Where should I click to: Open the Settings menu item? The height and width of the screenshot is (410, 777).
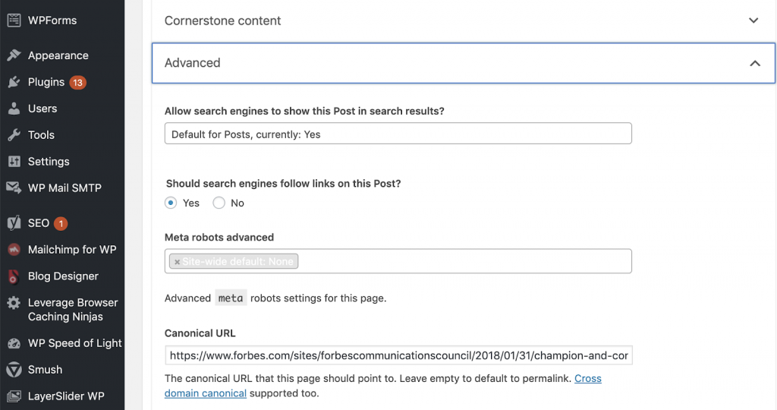(x=49, y=161)
